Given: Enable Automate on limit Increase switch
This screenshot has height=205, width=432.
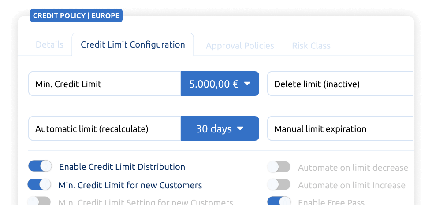Looking at the screenshot, I should [279, 185].
